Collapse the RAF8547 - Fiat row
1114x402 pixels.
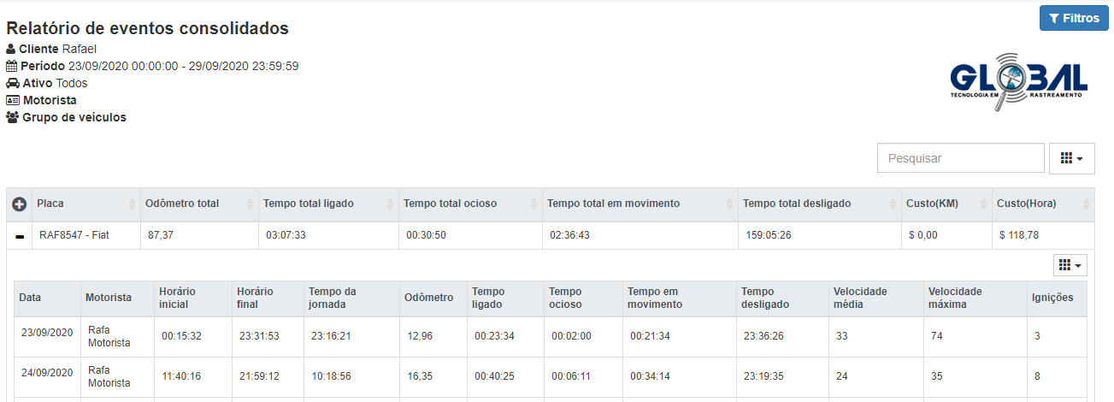pyautogui.click(x=20, y=235)
